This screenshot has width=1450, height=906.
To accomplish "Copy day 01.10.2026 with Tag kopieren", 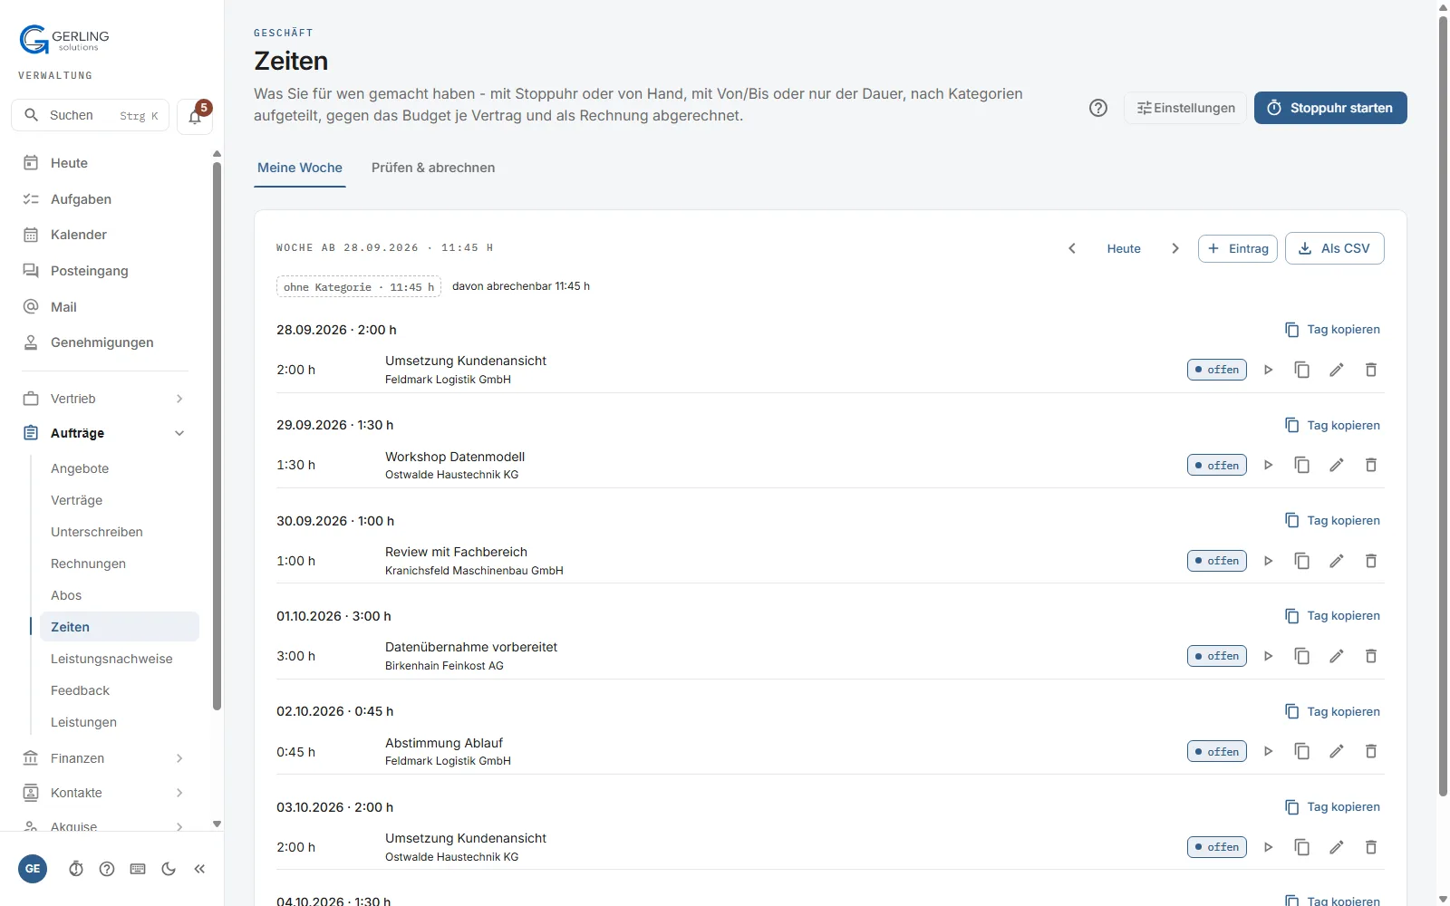I will point(1332,616).
